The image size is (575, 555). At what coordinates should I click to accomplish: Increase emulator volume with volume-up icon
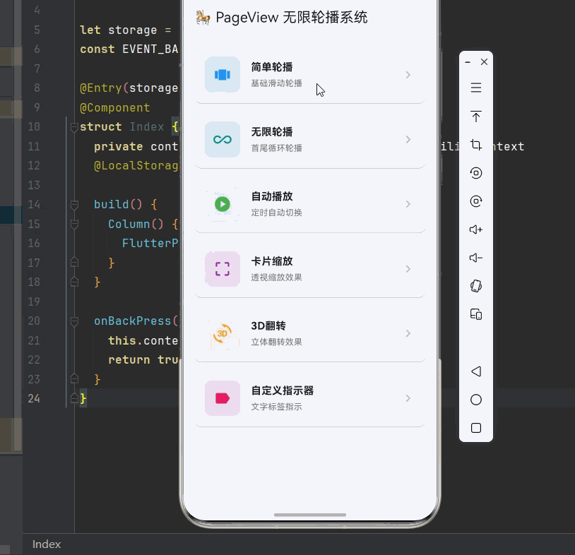point(476,229)
